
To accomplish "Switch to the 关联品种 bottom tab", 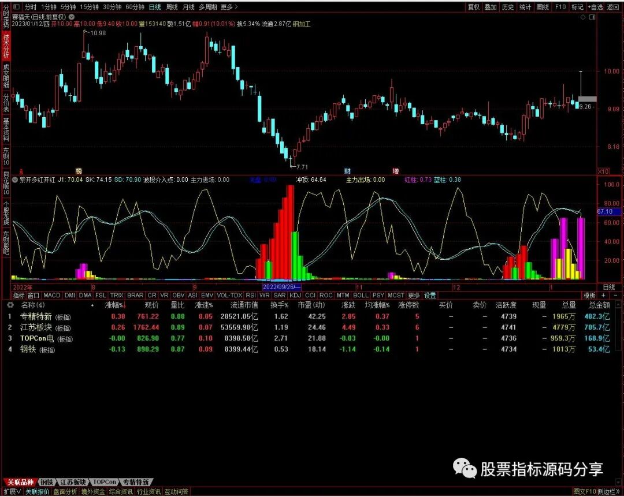I will (20, 482).
